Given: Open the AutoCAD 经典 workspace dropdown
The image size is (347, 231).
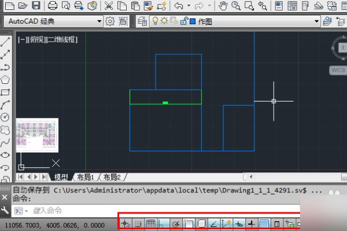Looking at the screenshot, I should click(x=98, y=21).
